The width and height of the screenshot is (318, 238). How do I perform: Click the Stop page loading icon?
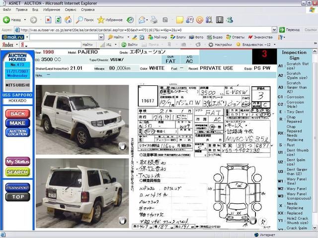click(48, 20)
